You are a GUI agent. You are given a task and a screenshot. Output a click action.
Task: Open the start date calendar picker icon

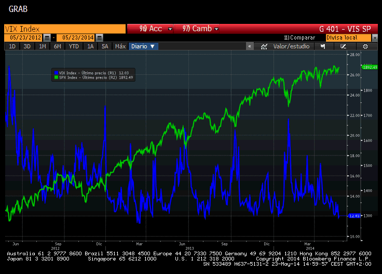(47, 37)
